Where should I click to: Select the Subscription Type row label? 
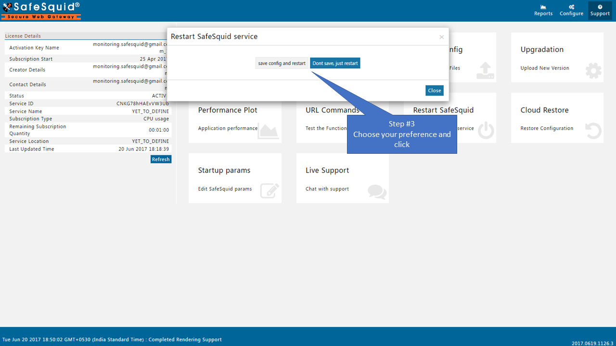point(31,119)
